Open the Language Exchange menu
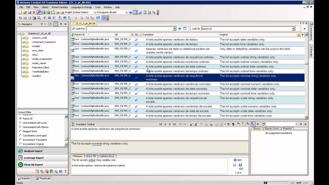The height and width of the screenshot is (185, 329). tap(81, 7)
